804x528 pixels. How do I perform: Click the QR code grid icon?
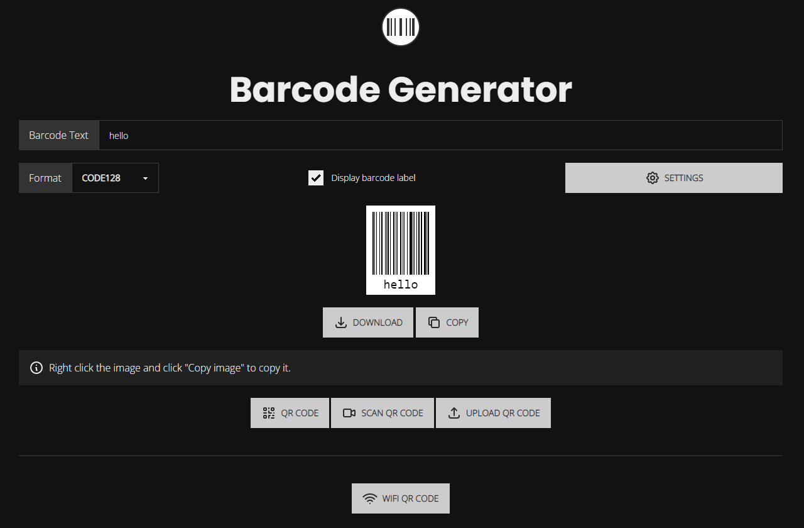[x=269, y=413]
